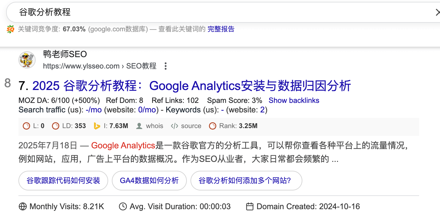The height and width of the screenshot is (223, 440).
Task: Open the LD 353 value
Action: click(80, 126)
